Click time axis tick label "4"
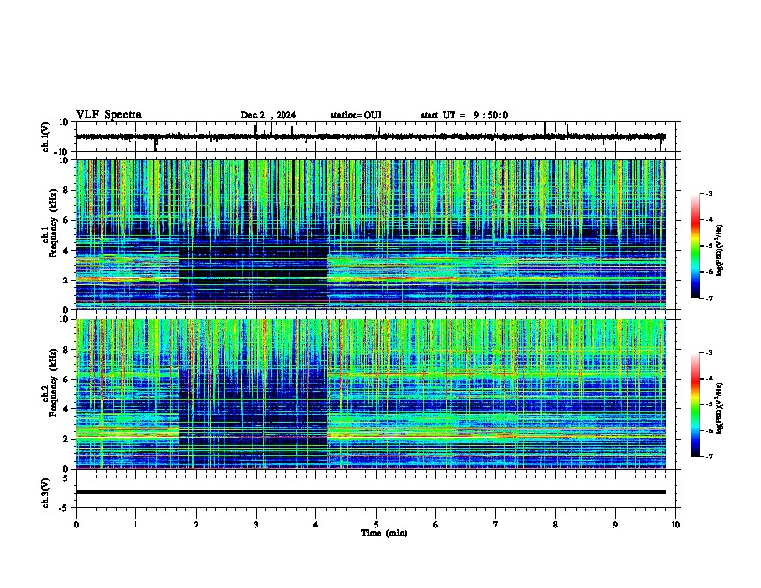 click(x=316, y=525)
